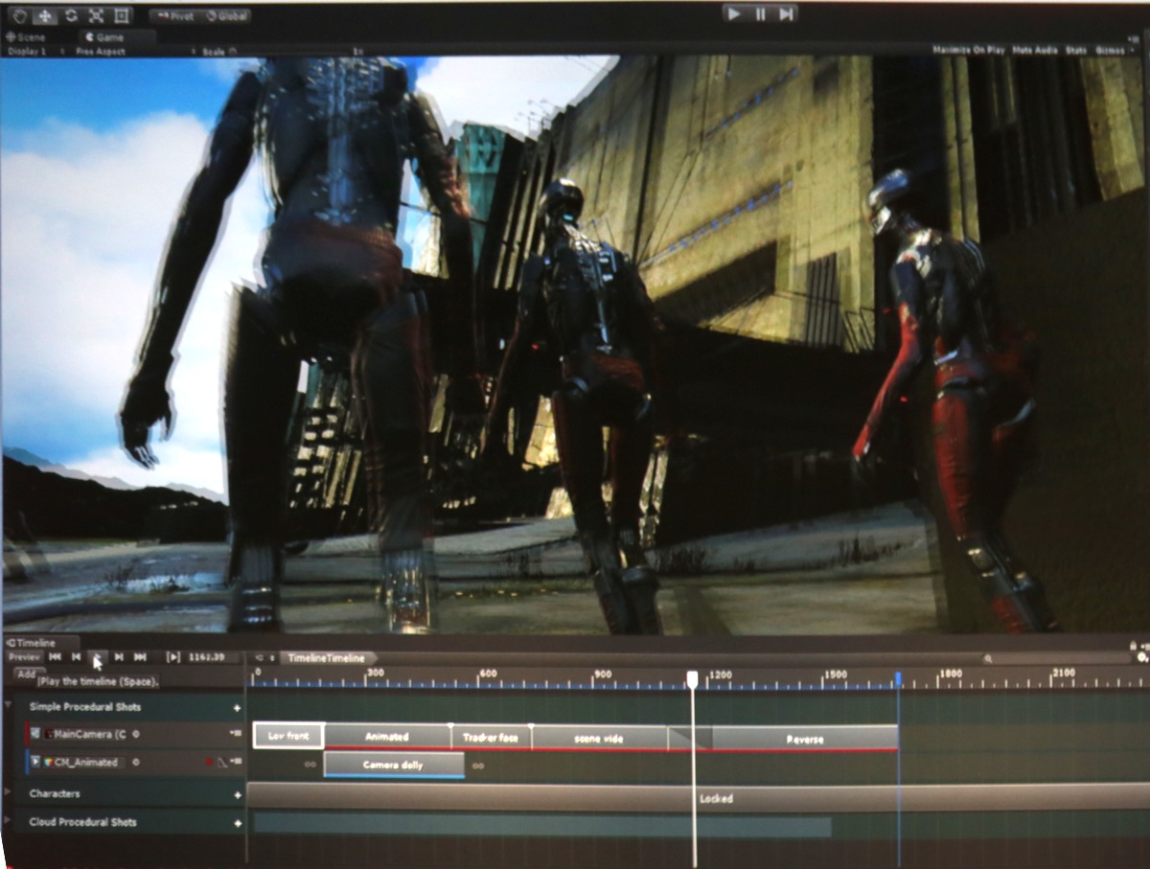The image size is (1150, 869).
Task: Toggle the Pivot handle position button
Action: [x=175, y=15]
